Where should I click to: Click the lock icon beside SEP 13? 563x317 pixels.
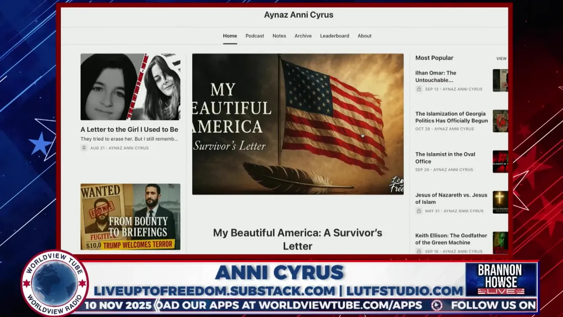419,89
